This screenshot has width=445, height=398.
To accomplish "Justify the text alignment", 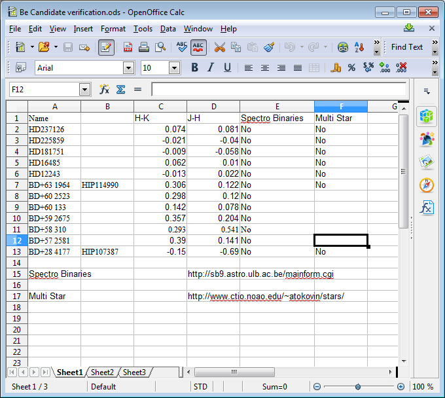I will tap(297, 68).
